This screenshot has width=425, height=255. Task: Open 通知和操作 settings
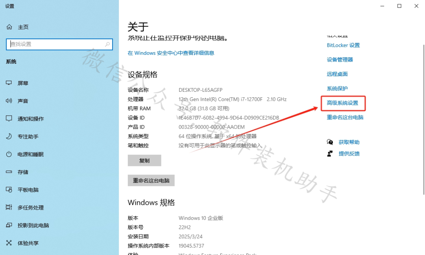31,119
